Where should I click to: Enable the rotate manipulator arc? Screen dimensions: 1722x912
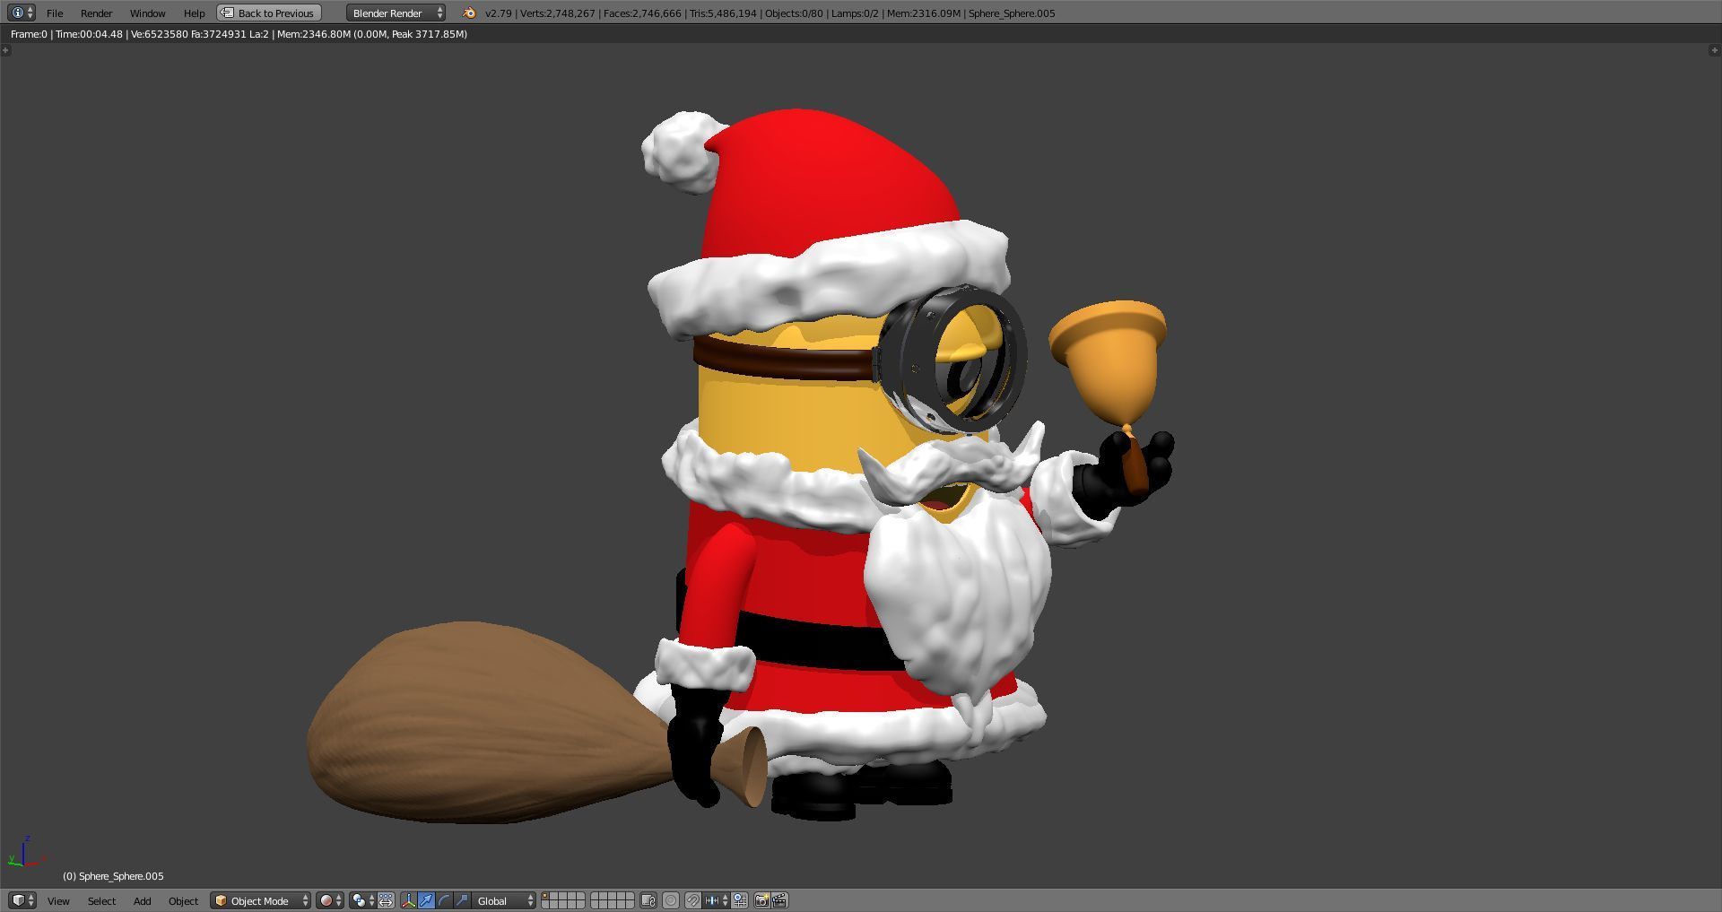click(x=444, y=900)
